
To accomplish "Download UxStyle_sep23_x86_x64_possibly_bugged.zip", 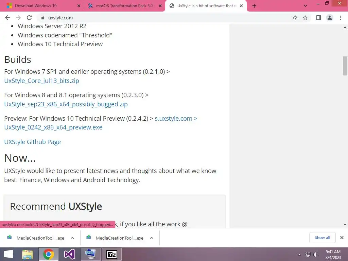I will pyautogui.click(x=66, y=104).
